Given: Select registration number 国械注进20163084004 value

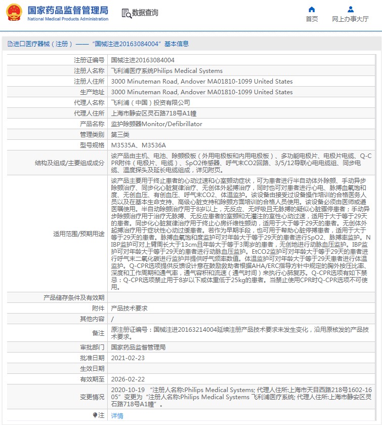Looking at the screenshot, I should tap(143, 60).
